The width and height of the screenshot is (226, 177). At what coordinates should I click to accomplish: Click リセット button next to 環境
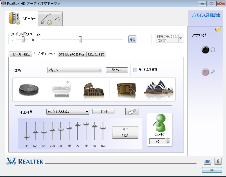coord(117,70)
